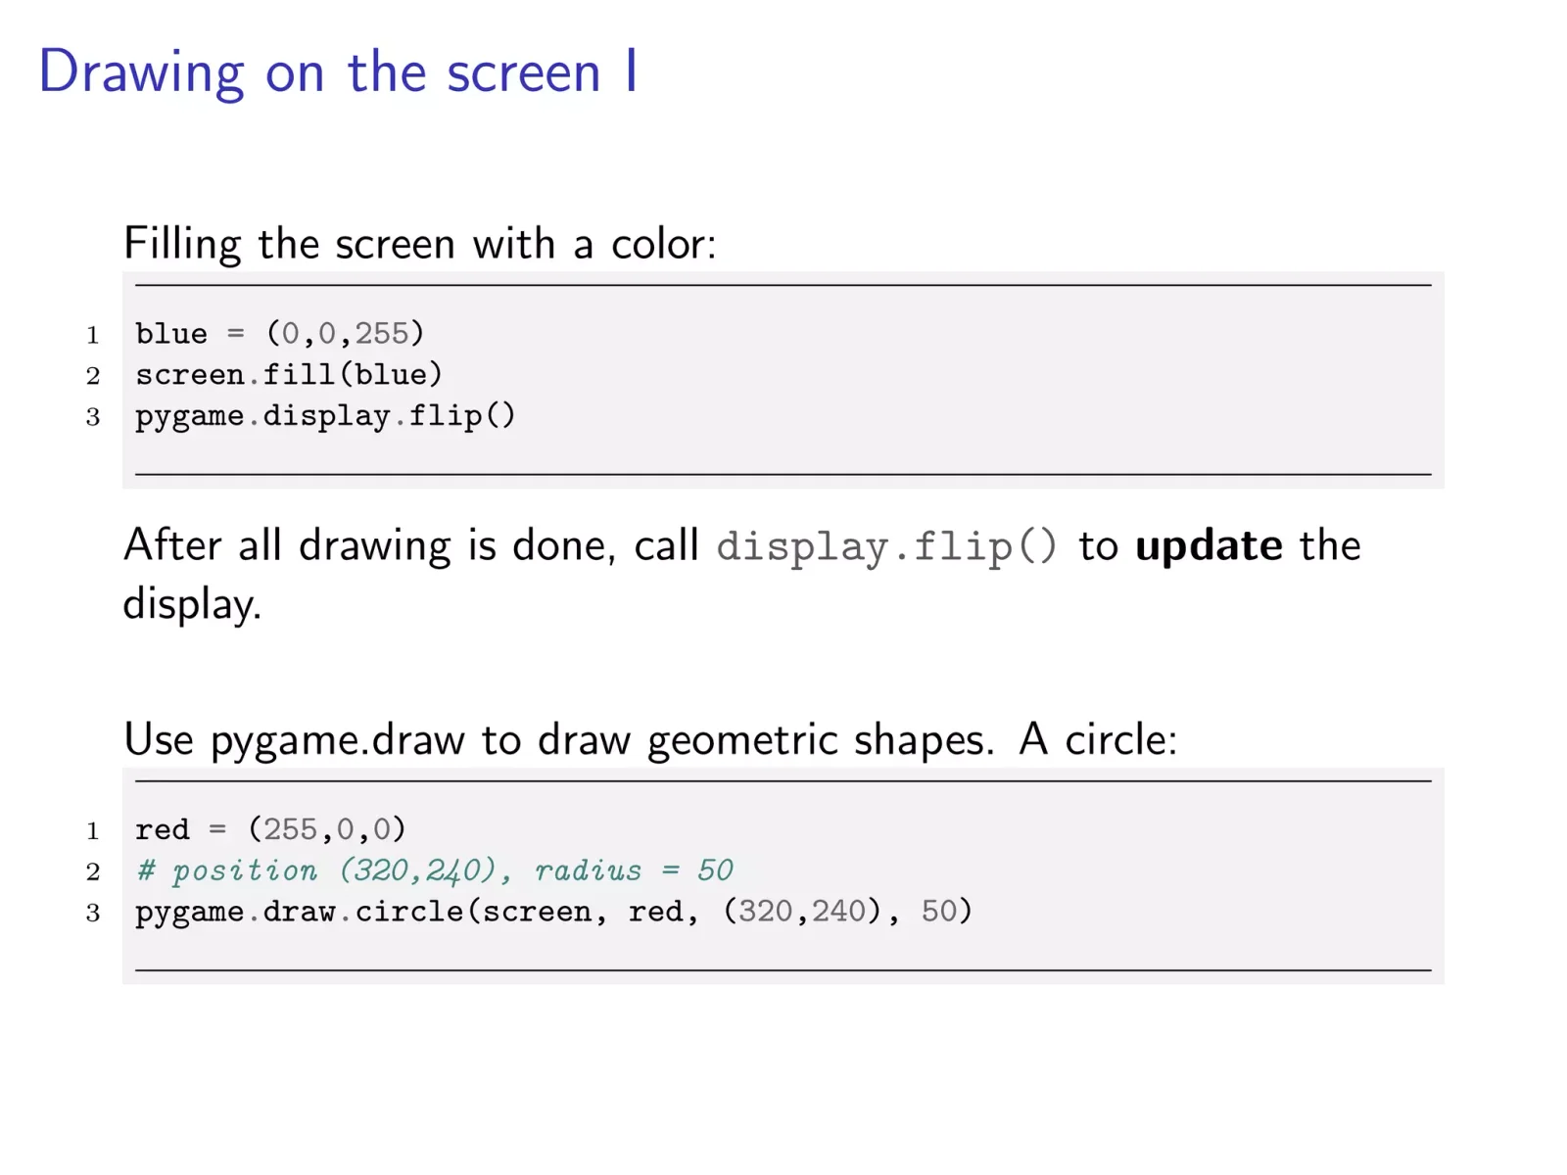The width and height of the screenshot is (1567, 1175).
Task: Click line number 1 in the first code block
Action: (x=93, y=335)
